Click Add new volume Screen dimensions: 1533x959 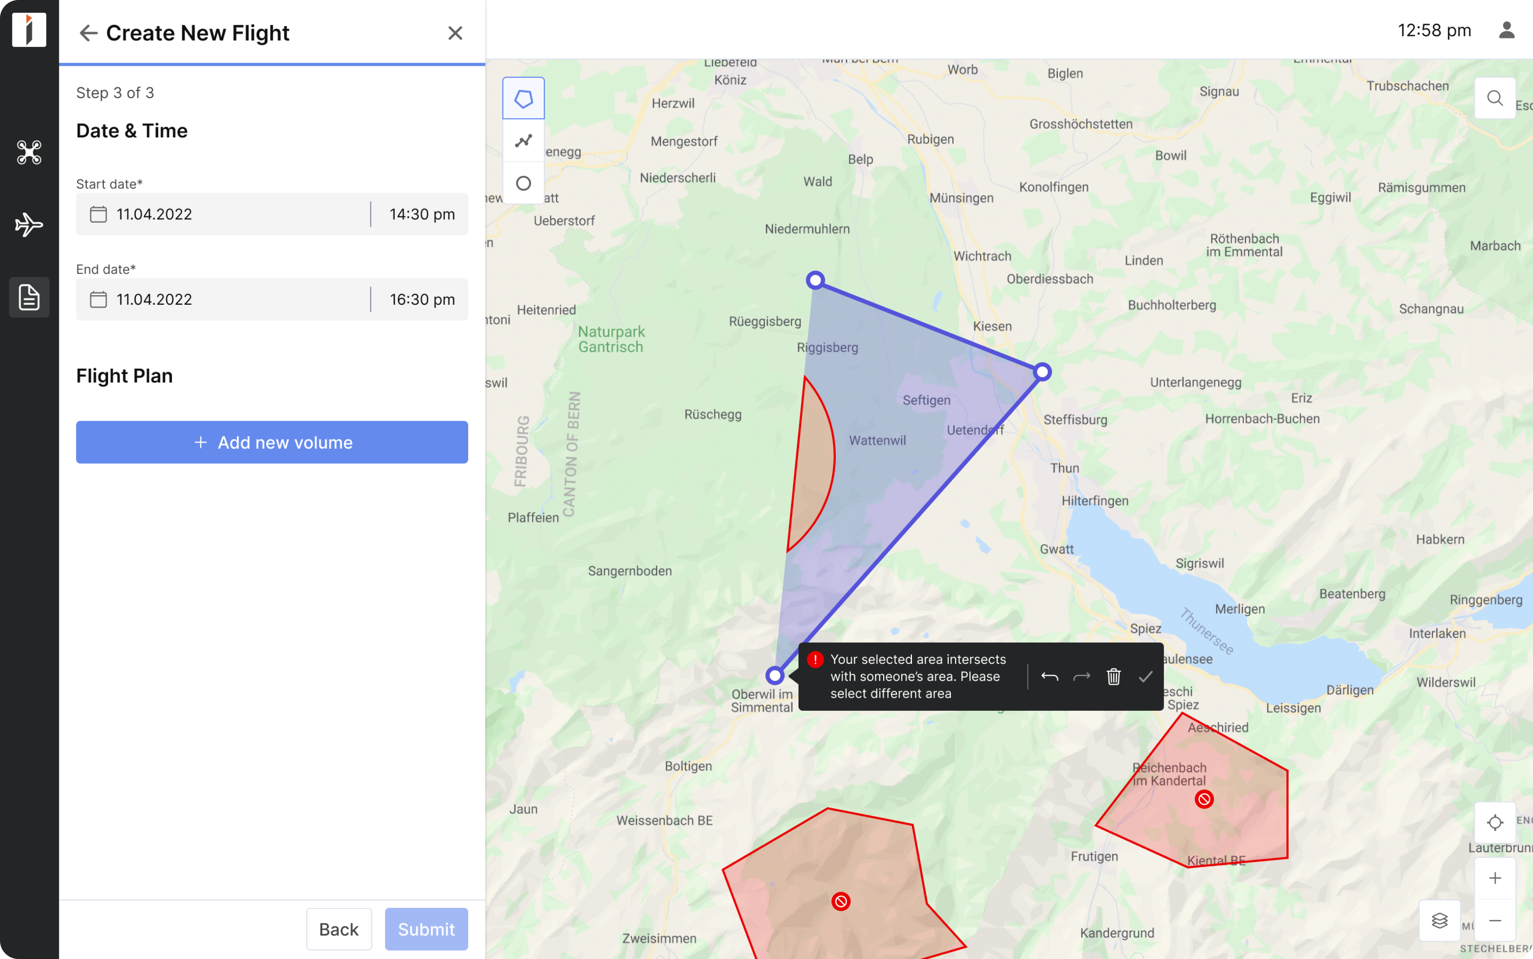(x=271, y=442)
